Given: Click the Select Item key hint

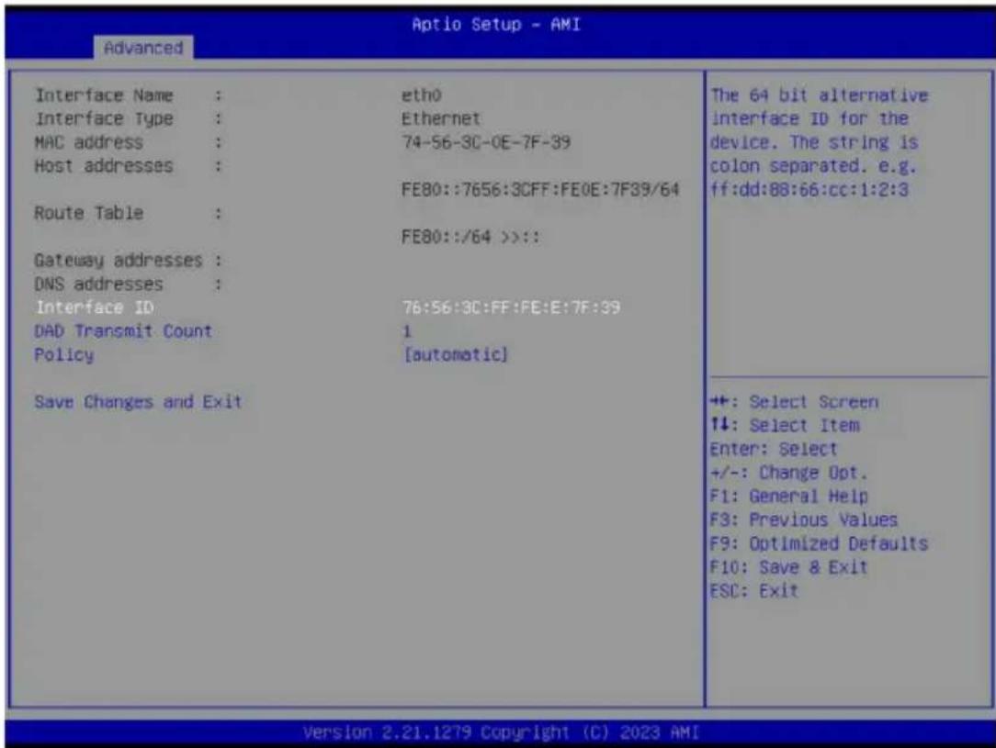Looking at the screenshot, I should [785, 426].
